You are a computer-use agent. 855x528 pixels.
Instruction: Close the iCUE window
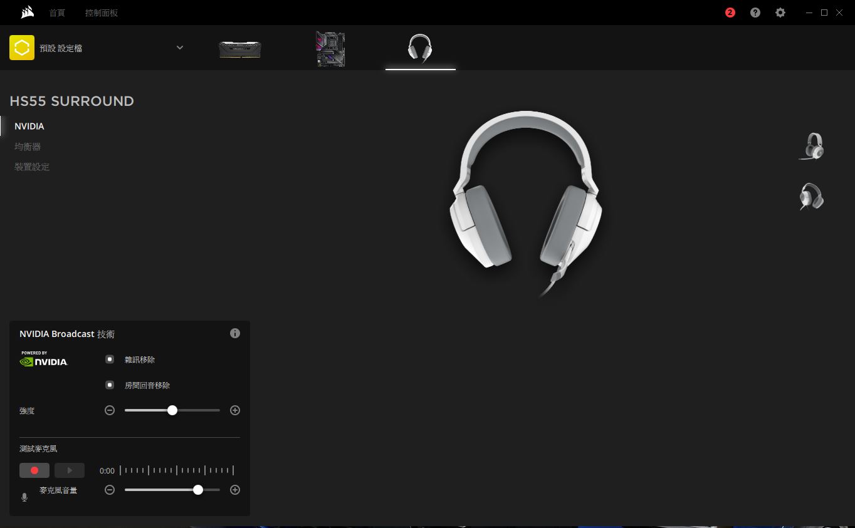[x=839, y=13]
